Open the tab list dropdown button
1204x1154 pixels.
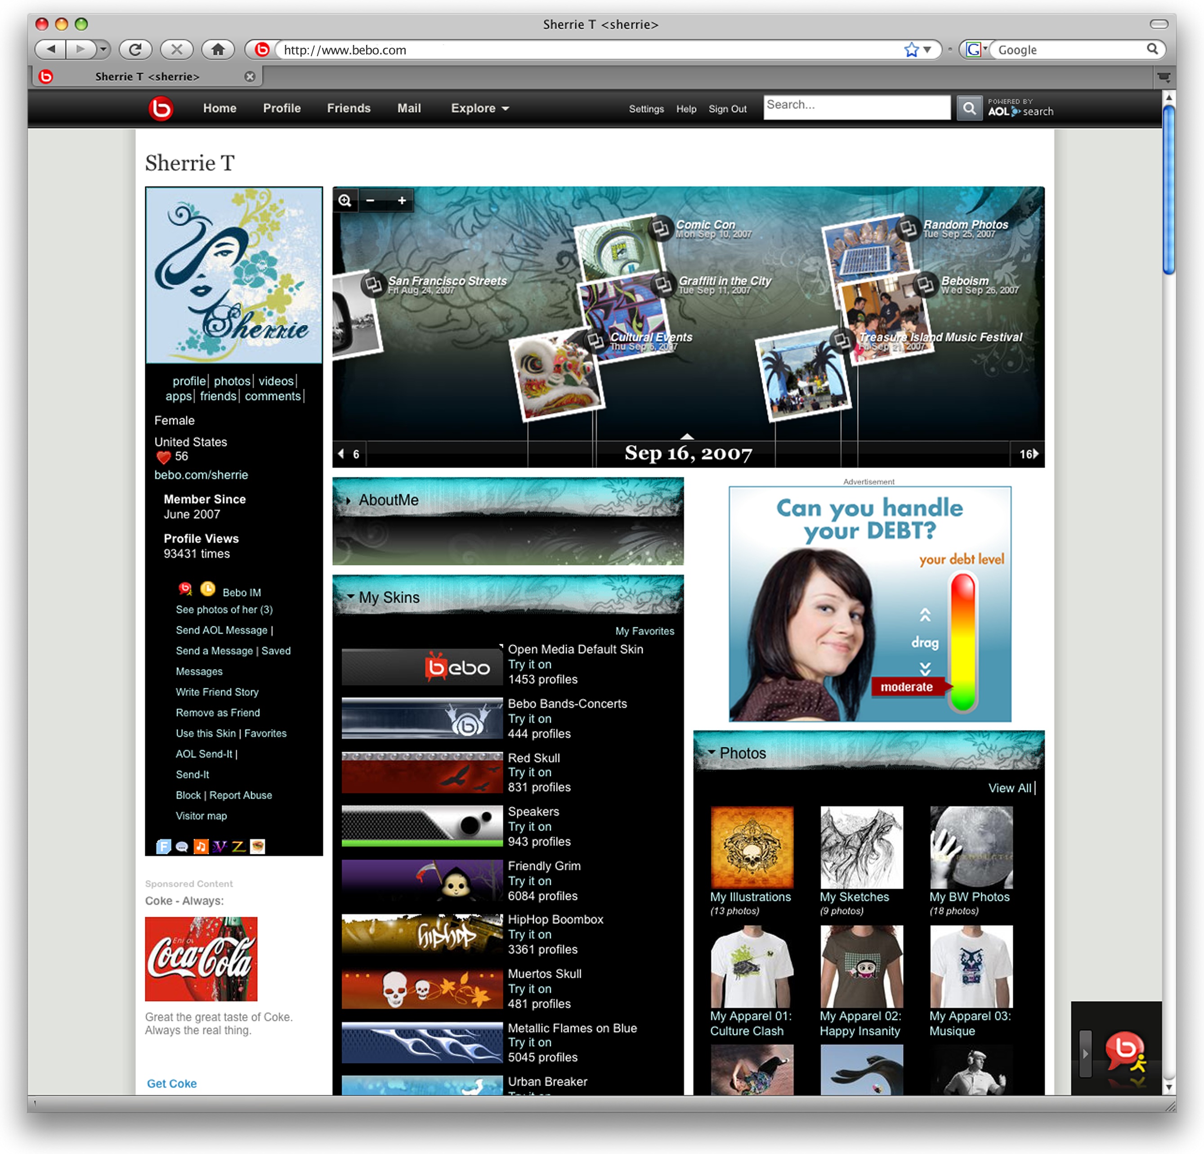click(1164, 77)
